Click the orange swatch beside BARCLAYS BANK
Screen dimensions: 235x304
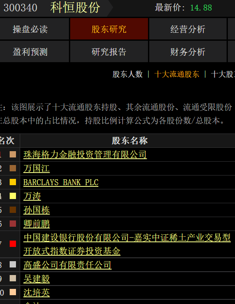pyautogui.click(x=13, y=182)
